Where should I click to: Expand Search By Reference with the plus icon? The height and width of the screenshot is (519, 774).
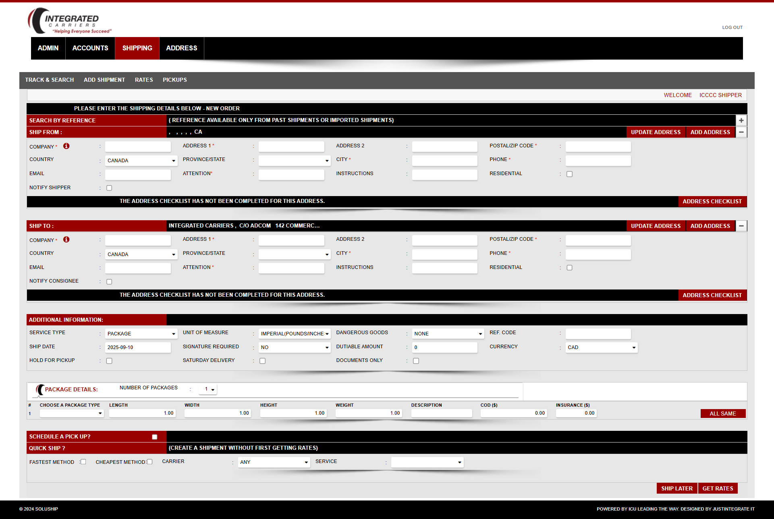(x=741, y=120)
